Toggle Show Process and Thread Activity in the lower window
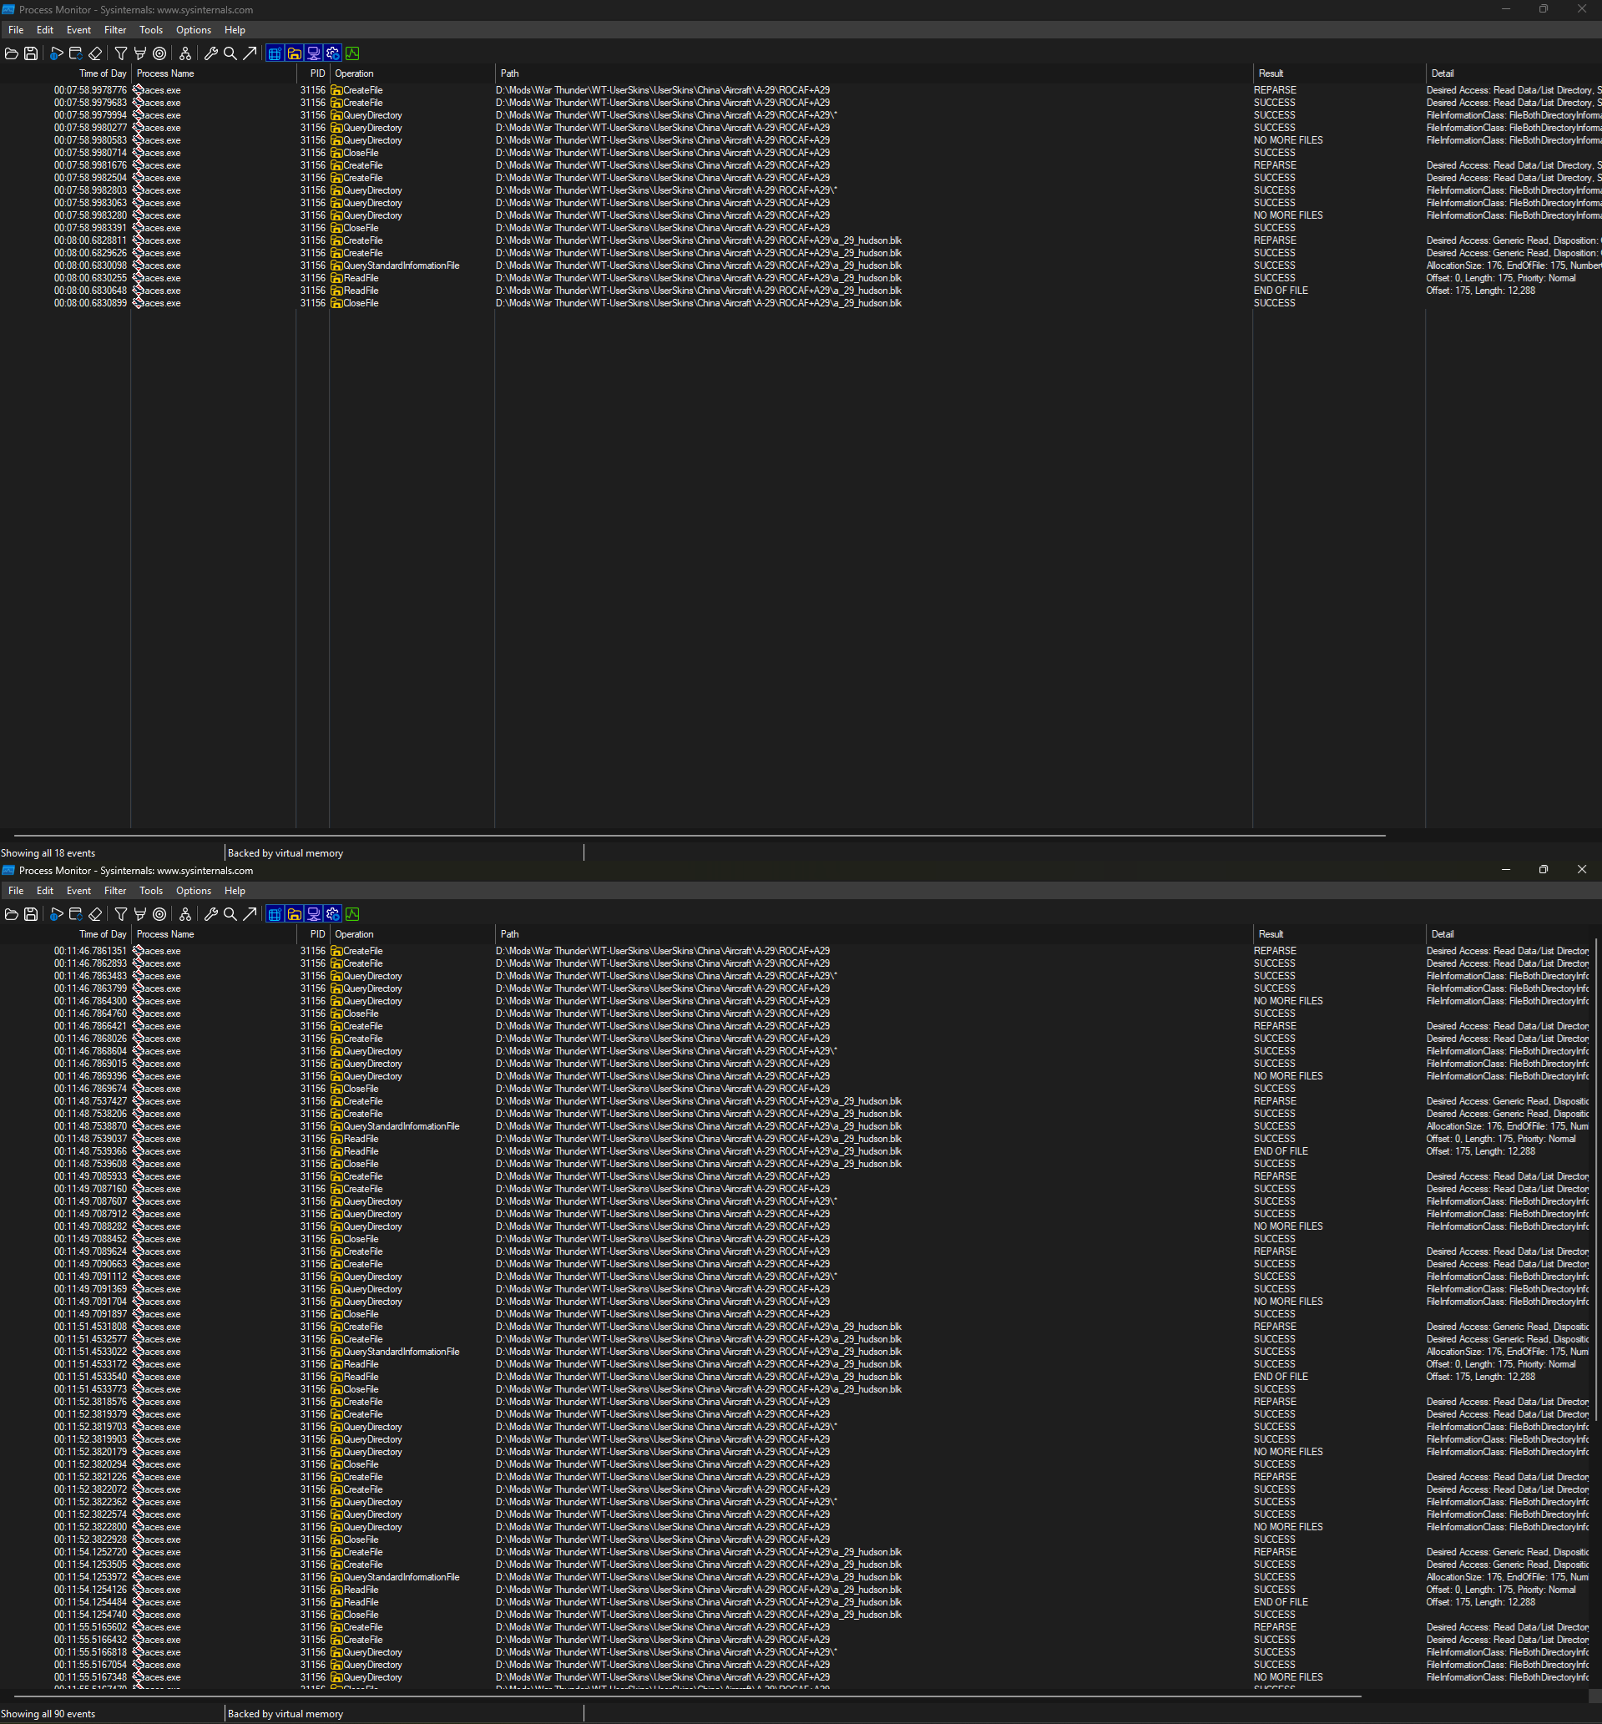The width and height of the screenshot is (1602, 1724). tap(333, 914)
